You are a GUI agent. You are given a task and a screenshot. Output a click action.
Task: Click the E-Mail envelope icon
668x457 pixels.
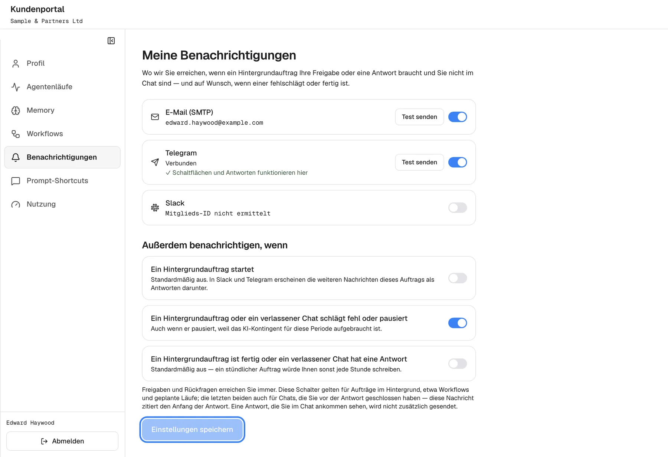click(x=155, y=117)
